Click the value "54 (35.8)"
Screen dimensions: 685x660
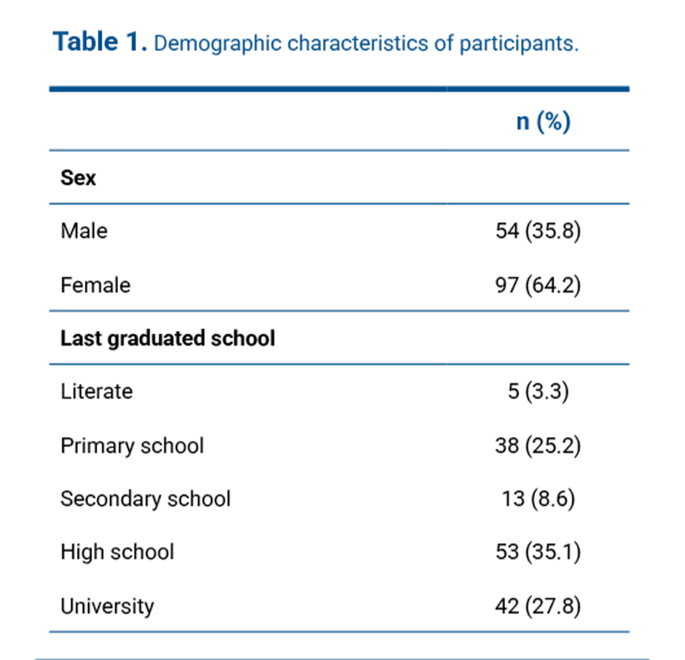[538, 231]
